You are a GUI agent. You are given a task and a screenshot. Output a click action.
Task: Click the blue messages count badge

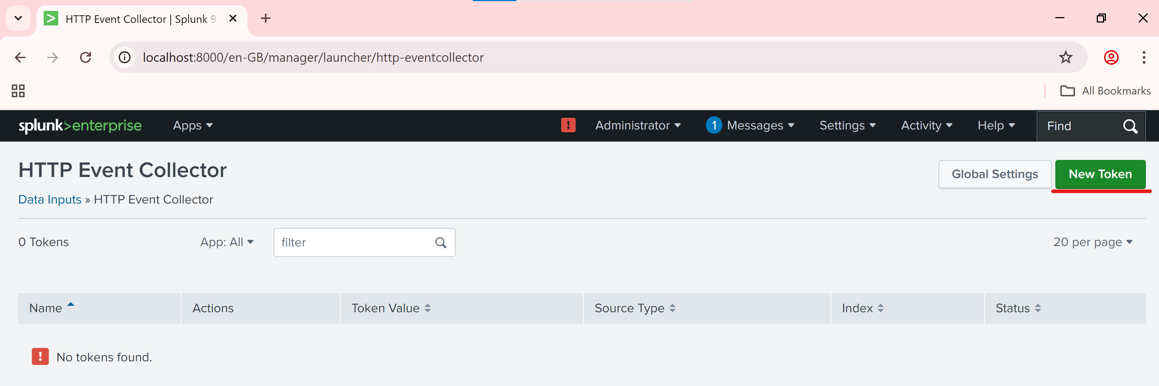tap(714, 125)
